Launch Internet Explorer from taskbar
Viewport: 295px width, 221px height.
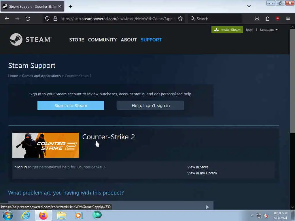(26, 215)
